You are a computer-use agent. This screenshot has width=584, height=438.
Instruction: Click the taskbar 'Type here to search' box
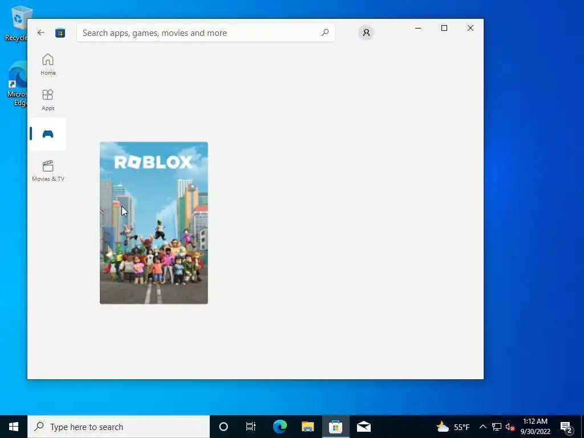(119, 427)
